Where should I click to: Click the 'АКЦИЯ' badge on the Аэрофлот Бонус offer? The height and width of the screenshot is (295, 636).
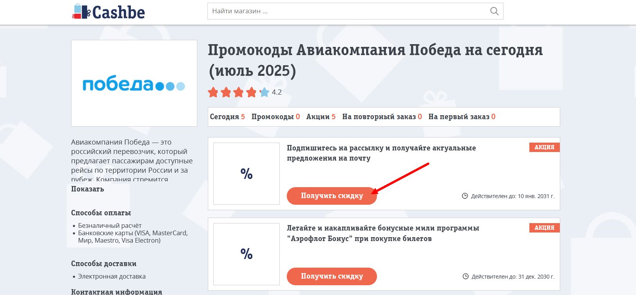[x=545, y=228]
